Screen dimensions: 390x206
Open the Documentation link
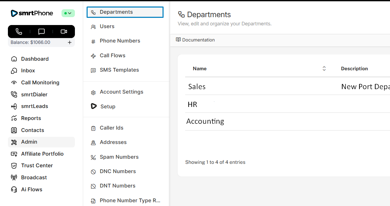coord(195,40)
